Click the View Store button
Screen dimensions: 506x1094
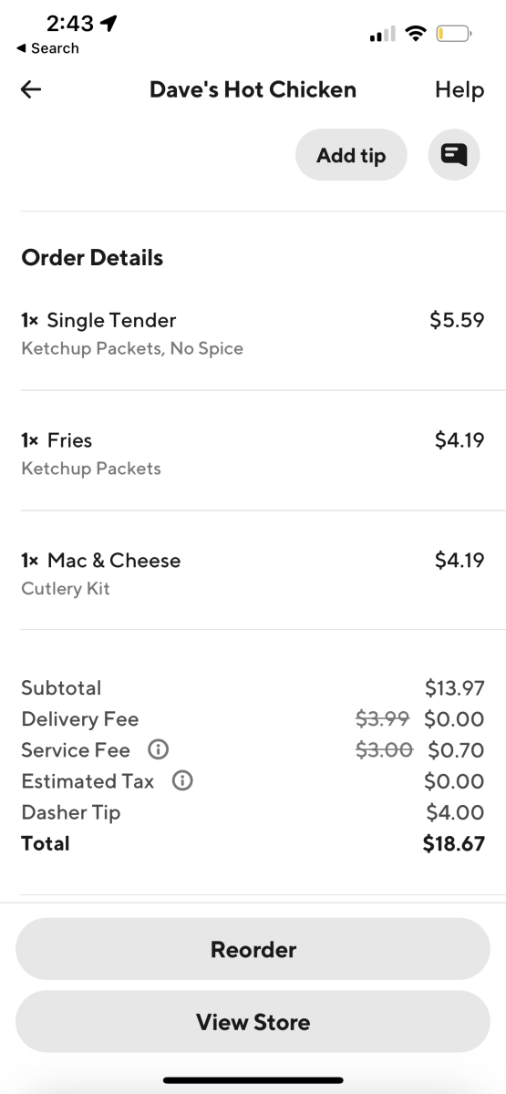[x=253, y=1022]
